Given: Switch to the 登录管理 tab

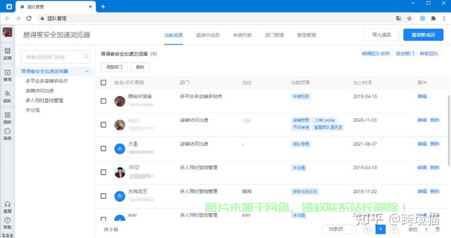Looking at the screenshot, I should pyautogui.click(x=306, y=35).
